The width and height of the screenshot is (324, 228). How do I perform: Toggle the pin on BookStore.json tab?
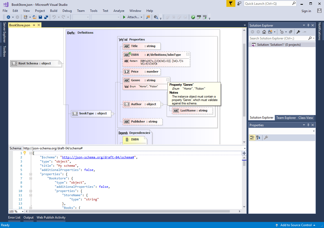coord(34,25)
